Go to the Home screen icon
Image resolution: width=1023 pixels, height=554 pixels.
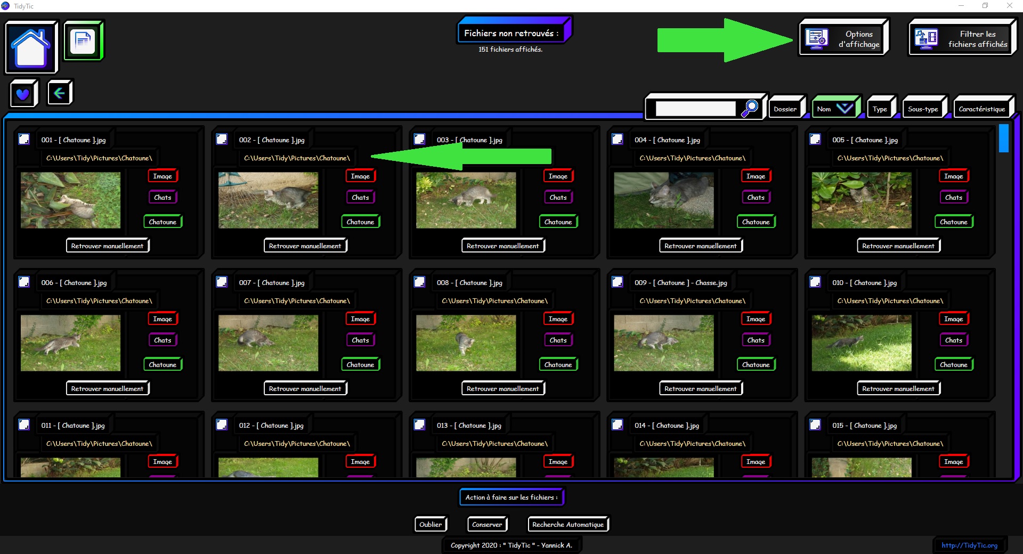click(x=31, y=47)
